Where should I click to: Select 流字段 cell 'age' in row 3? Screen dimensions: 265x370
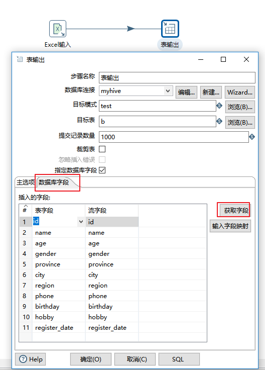pyautogui.click(x=112, y=243)
